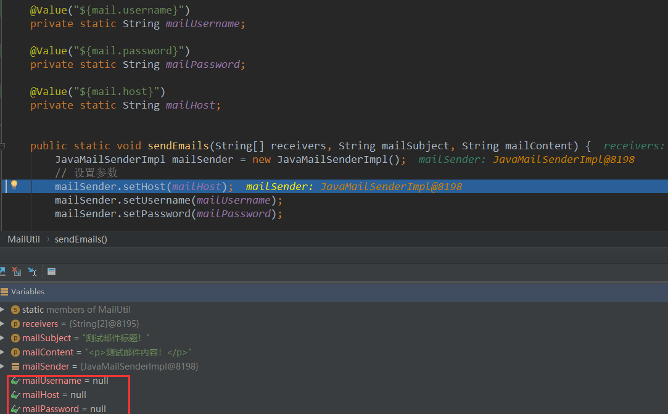This screenshot has height=414, width=668.
Task: Click the lightbulb intention icon in gutter
Action: [14, 184]
